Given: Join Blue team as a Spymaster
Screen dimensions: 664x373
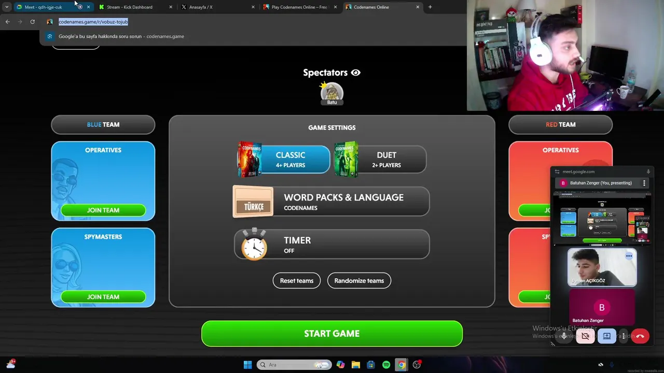Looking at the screenshot, I should point(103,297).
